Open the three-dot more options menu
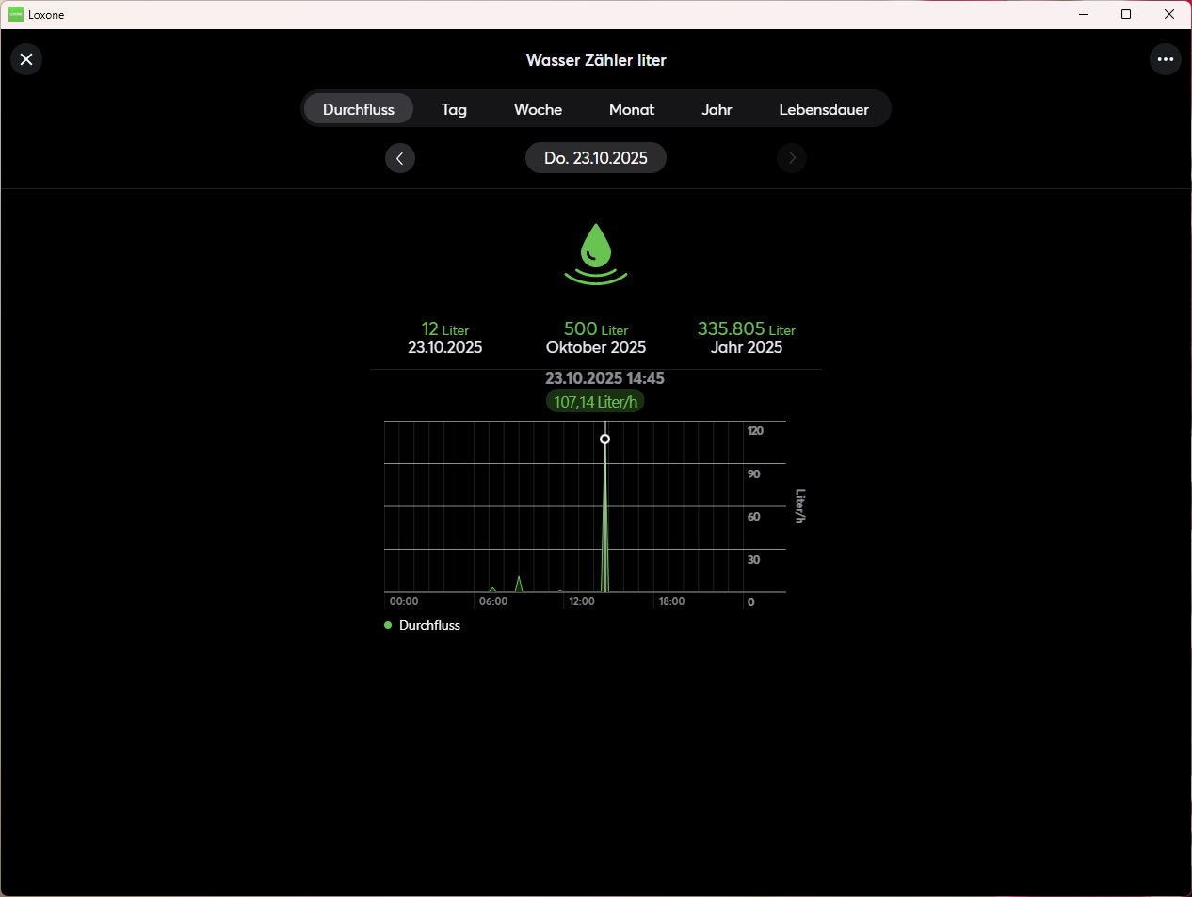Image resolution: width=1192 pixels, height=897 pixels. (x=1166, y=59)
